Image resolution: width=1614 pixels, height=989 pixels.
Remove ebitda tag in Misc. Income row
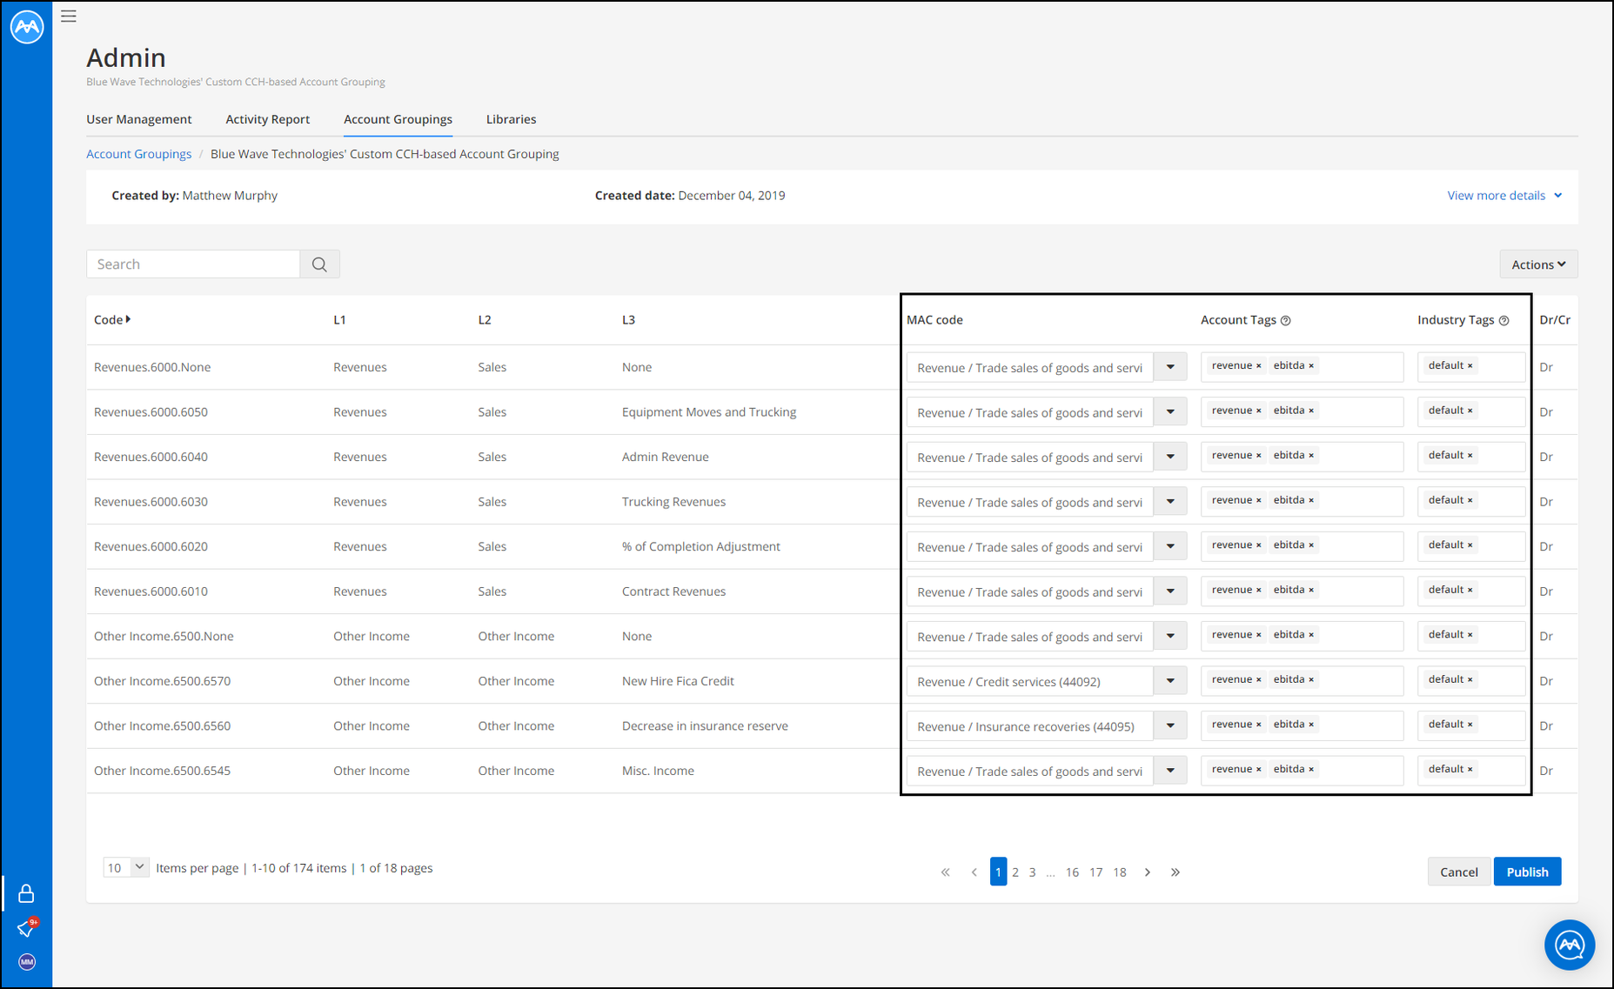click(1311, 770)
